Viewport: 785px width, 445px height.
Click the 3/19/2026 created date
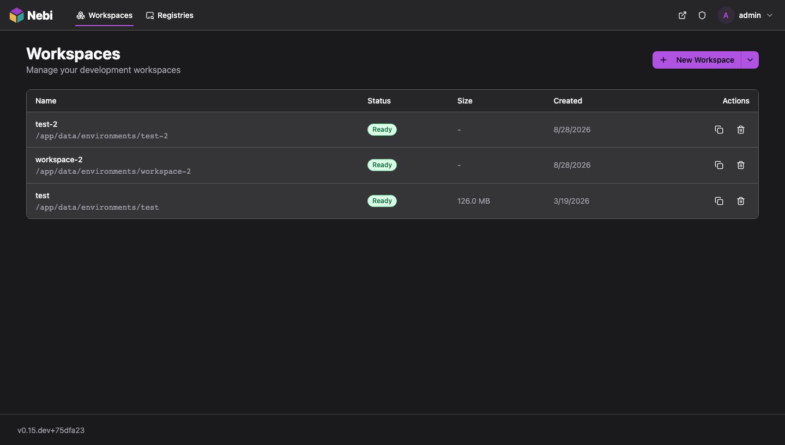[571, 201]
